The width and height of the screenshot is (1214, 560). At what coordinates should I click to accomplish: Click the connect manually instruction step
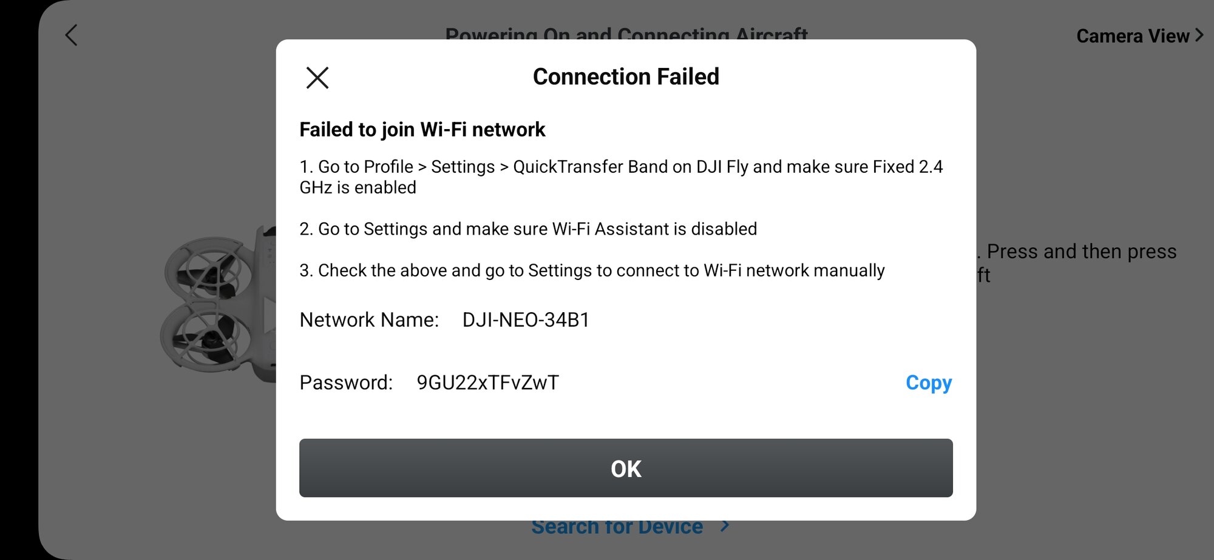click(592, 270)
